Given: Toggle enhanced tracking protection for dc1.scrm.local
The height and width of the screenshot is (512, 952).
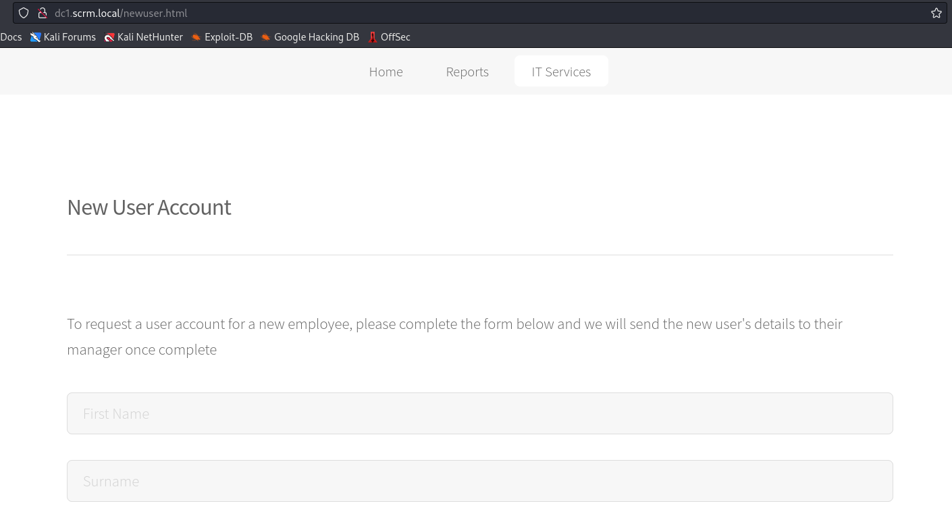Looking at the screenshot, I should [x=24, y=13].
